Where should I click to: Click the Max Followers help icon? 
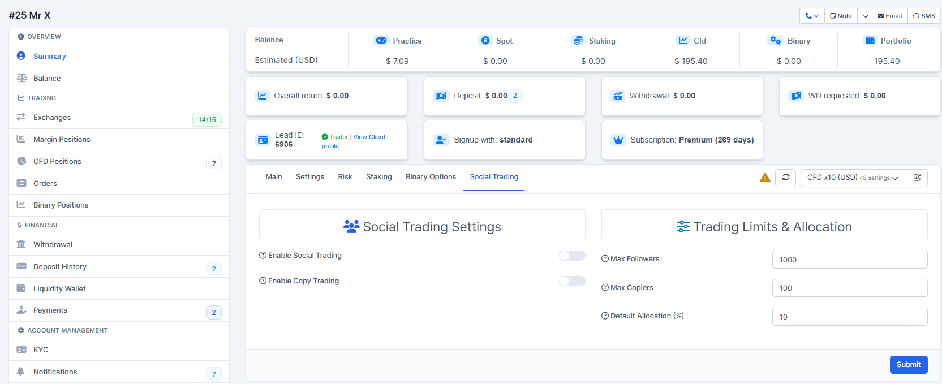click(x=605, y=258)
